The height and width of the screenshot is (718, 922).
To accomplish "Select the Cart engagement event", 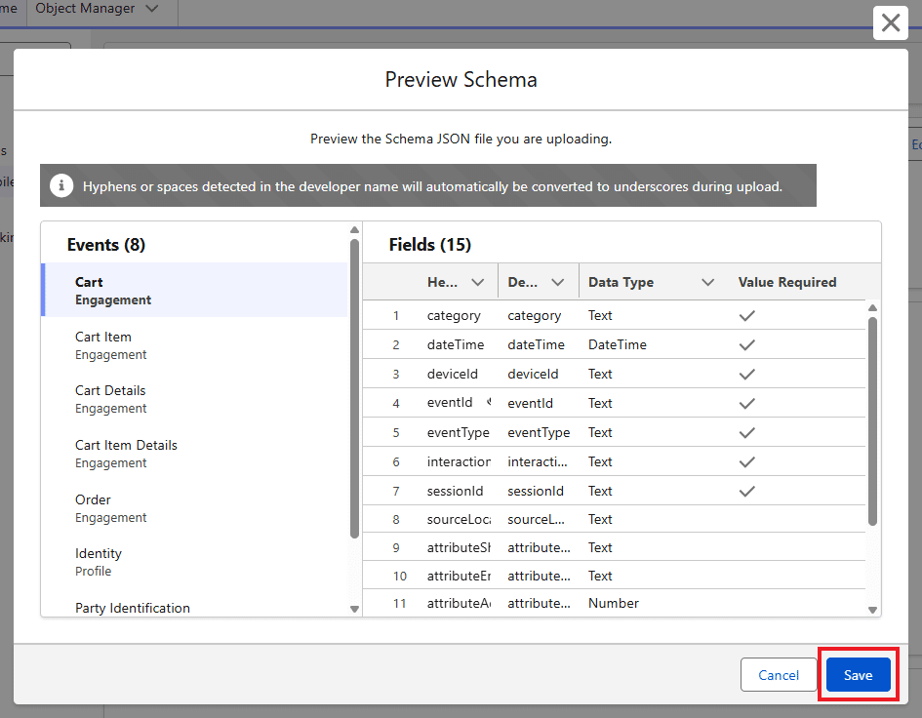I will (x=194, y=291).
